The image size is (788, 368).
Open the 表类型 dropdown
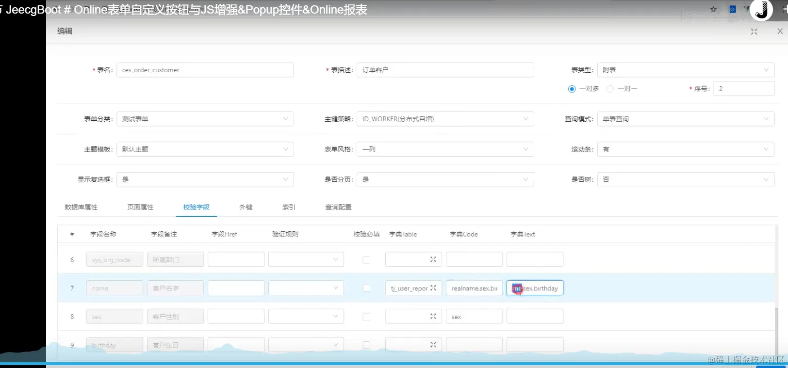tap(686, 70)
